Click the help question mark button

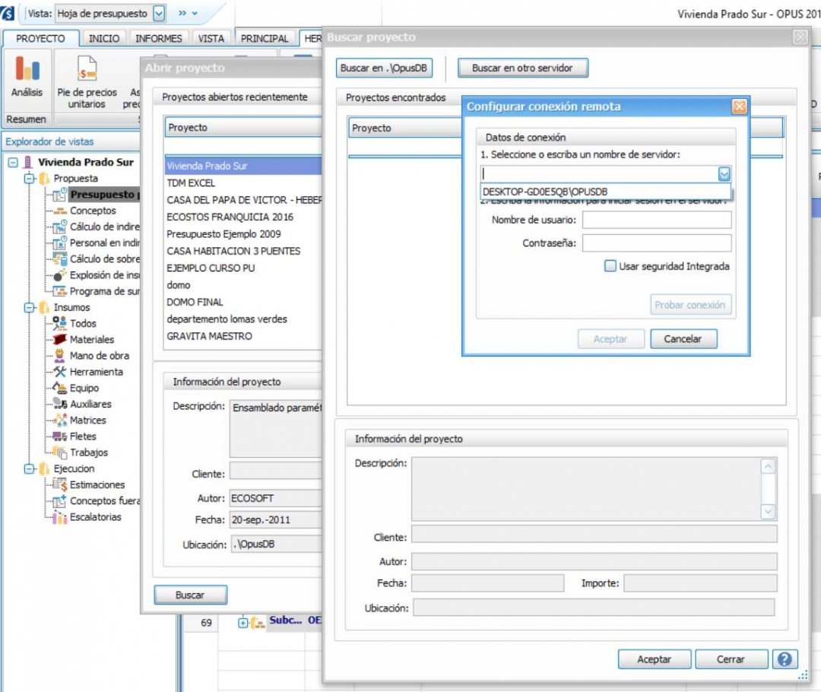[785, 659]
